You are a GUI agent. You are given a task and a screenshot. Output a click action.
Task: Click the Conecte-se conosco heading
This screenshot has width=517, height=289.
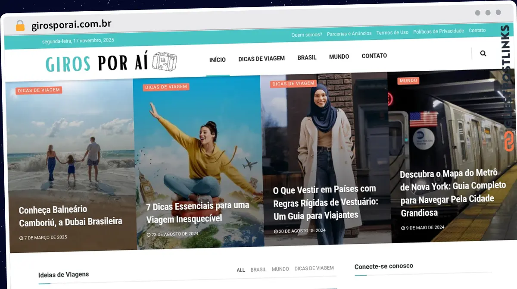(x=384, y=266)
